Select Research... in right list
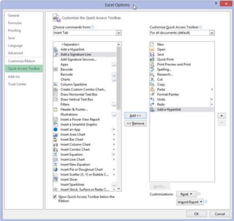The image size is (234, 221). click(181, 75)
